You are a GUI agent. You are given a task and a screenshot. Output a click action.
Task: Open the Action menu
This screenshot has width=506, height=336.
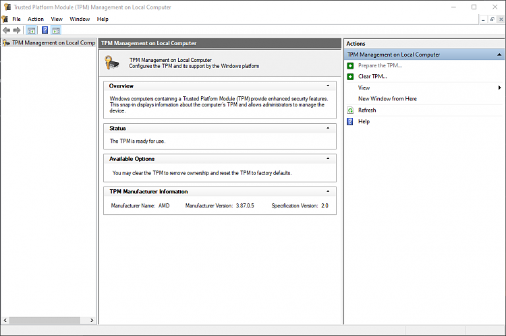click(x=36, y=19)
